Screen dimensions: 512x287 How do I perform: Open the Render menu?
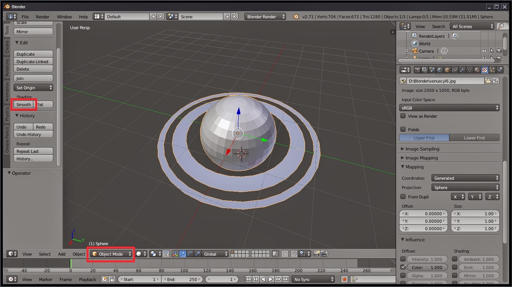pos(42,16)
